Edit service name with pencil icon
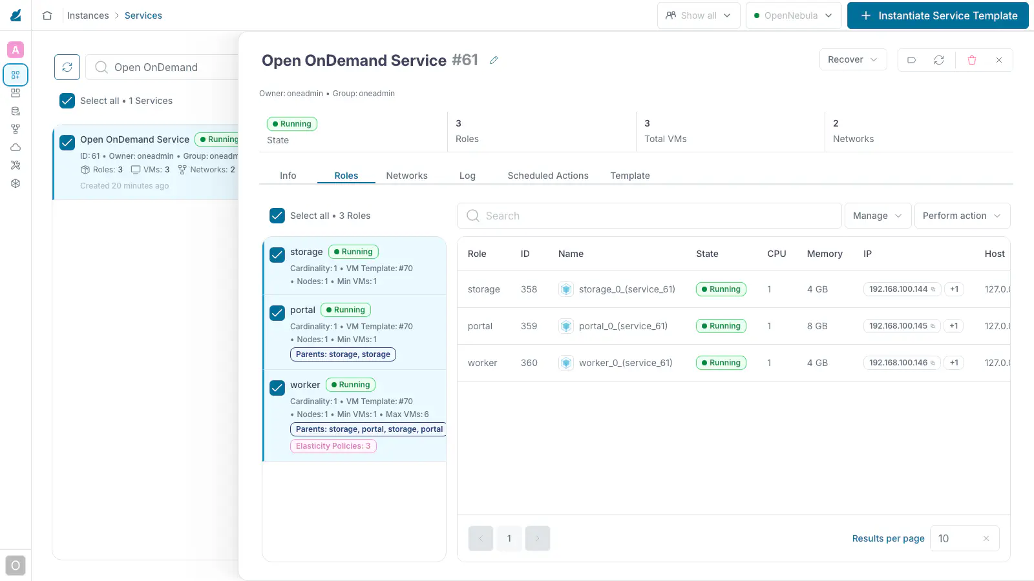This screenshot has width=1034, height=581. (494, 60)
